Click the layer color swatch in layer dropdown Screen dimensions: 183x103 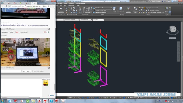pos(145,8)
